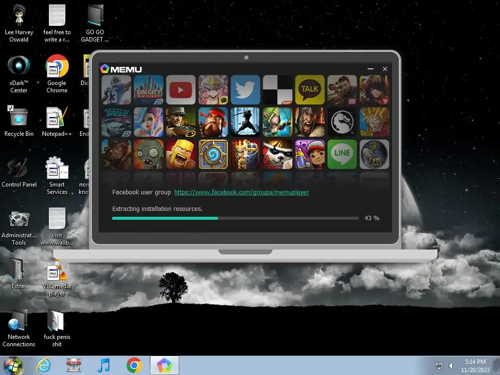
Task: Select the SimCity BuildIt game tile
Action: [148, 90]
